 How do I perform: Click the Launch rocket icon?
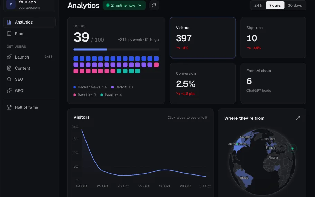coord(9,57)
